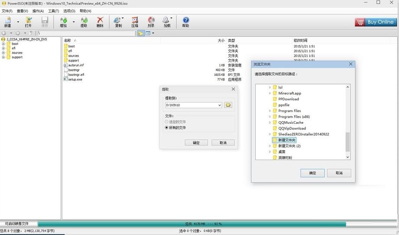The height and width of the screenshot is (235, 399).
Task: Click the browse dialog scroll down arrow
Action: tap(347, 157)
